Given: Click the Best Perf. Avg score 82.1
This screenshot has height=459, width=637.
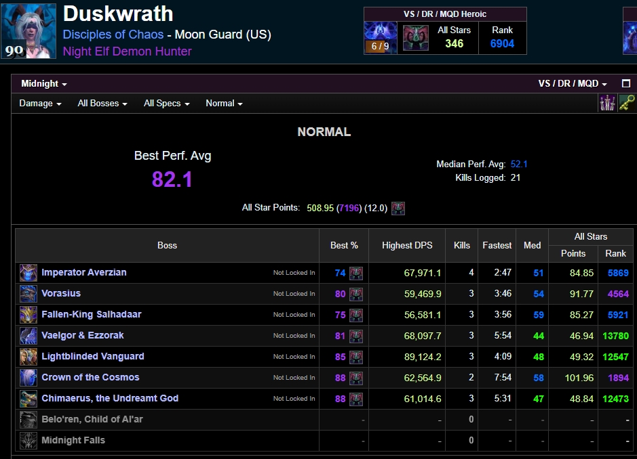Looking at the screenshot, I should click(x=172, y=179).
